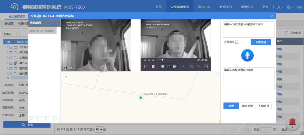The image size is (304, 135).
Task: Select the 待处理 tab
Action: (x=9, y=24)
